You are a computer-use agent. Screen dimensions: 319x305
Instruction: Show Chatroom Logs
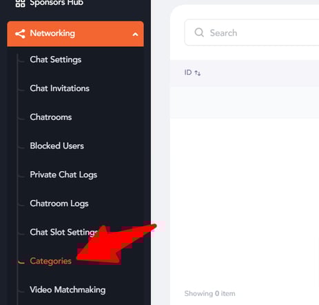59,204
